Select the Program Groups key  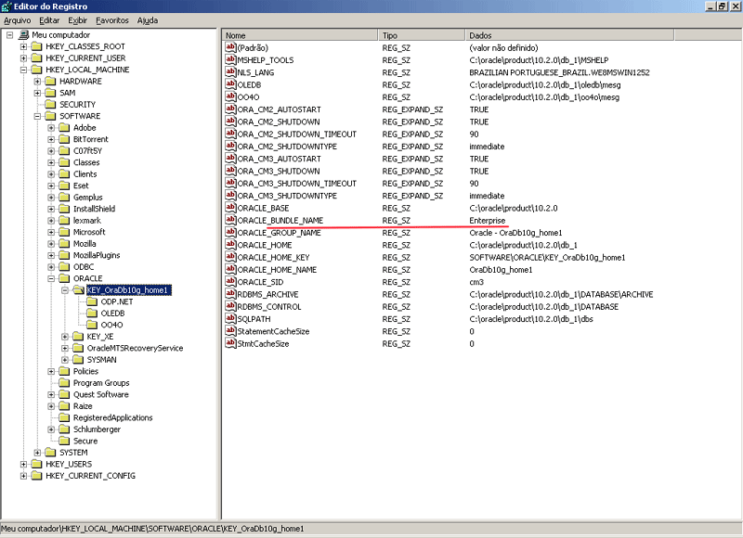click(101, 383)
